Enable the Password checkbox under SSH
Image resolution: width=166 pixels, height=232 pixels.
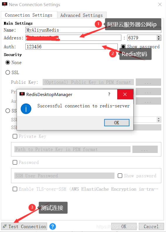point(15,162)
